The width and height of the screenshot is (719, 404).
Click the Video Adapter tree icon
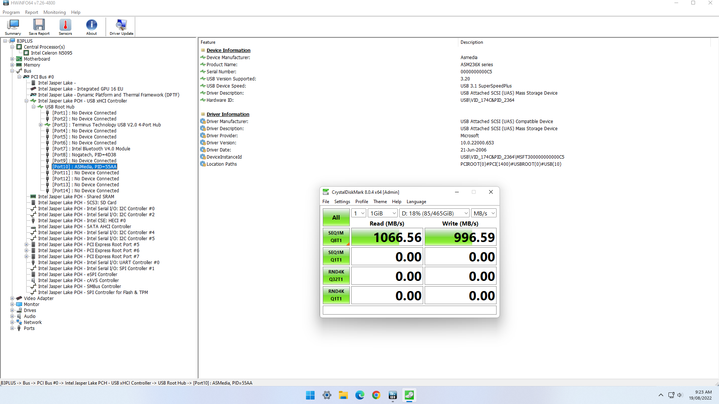point(19,298)
